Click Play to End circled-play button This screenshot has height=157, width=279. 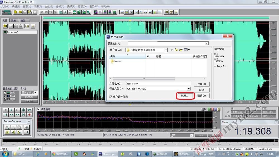coord(23,110)
